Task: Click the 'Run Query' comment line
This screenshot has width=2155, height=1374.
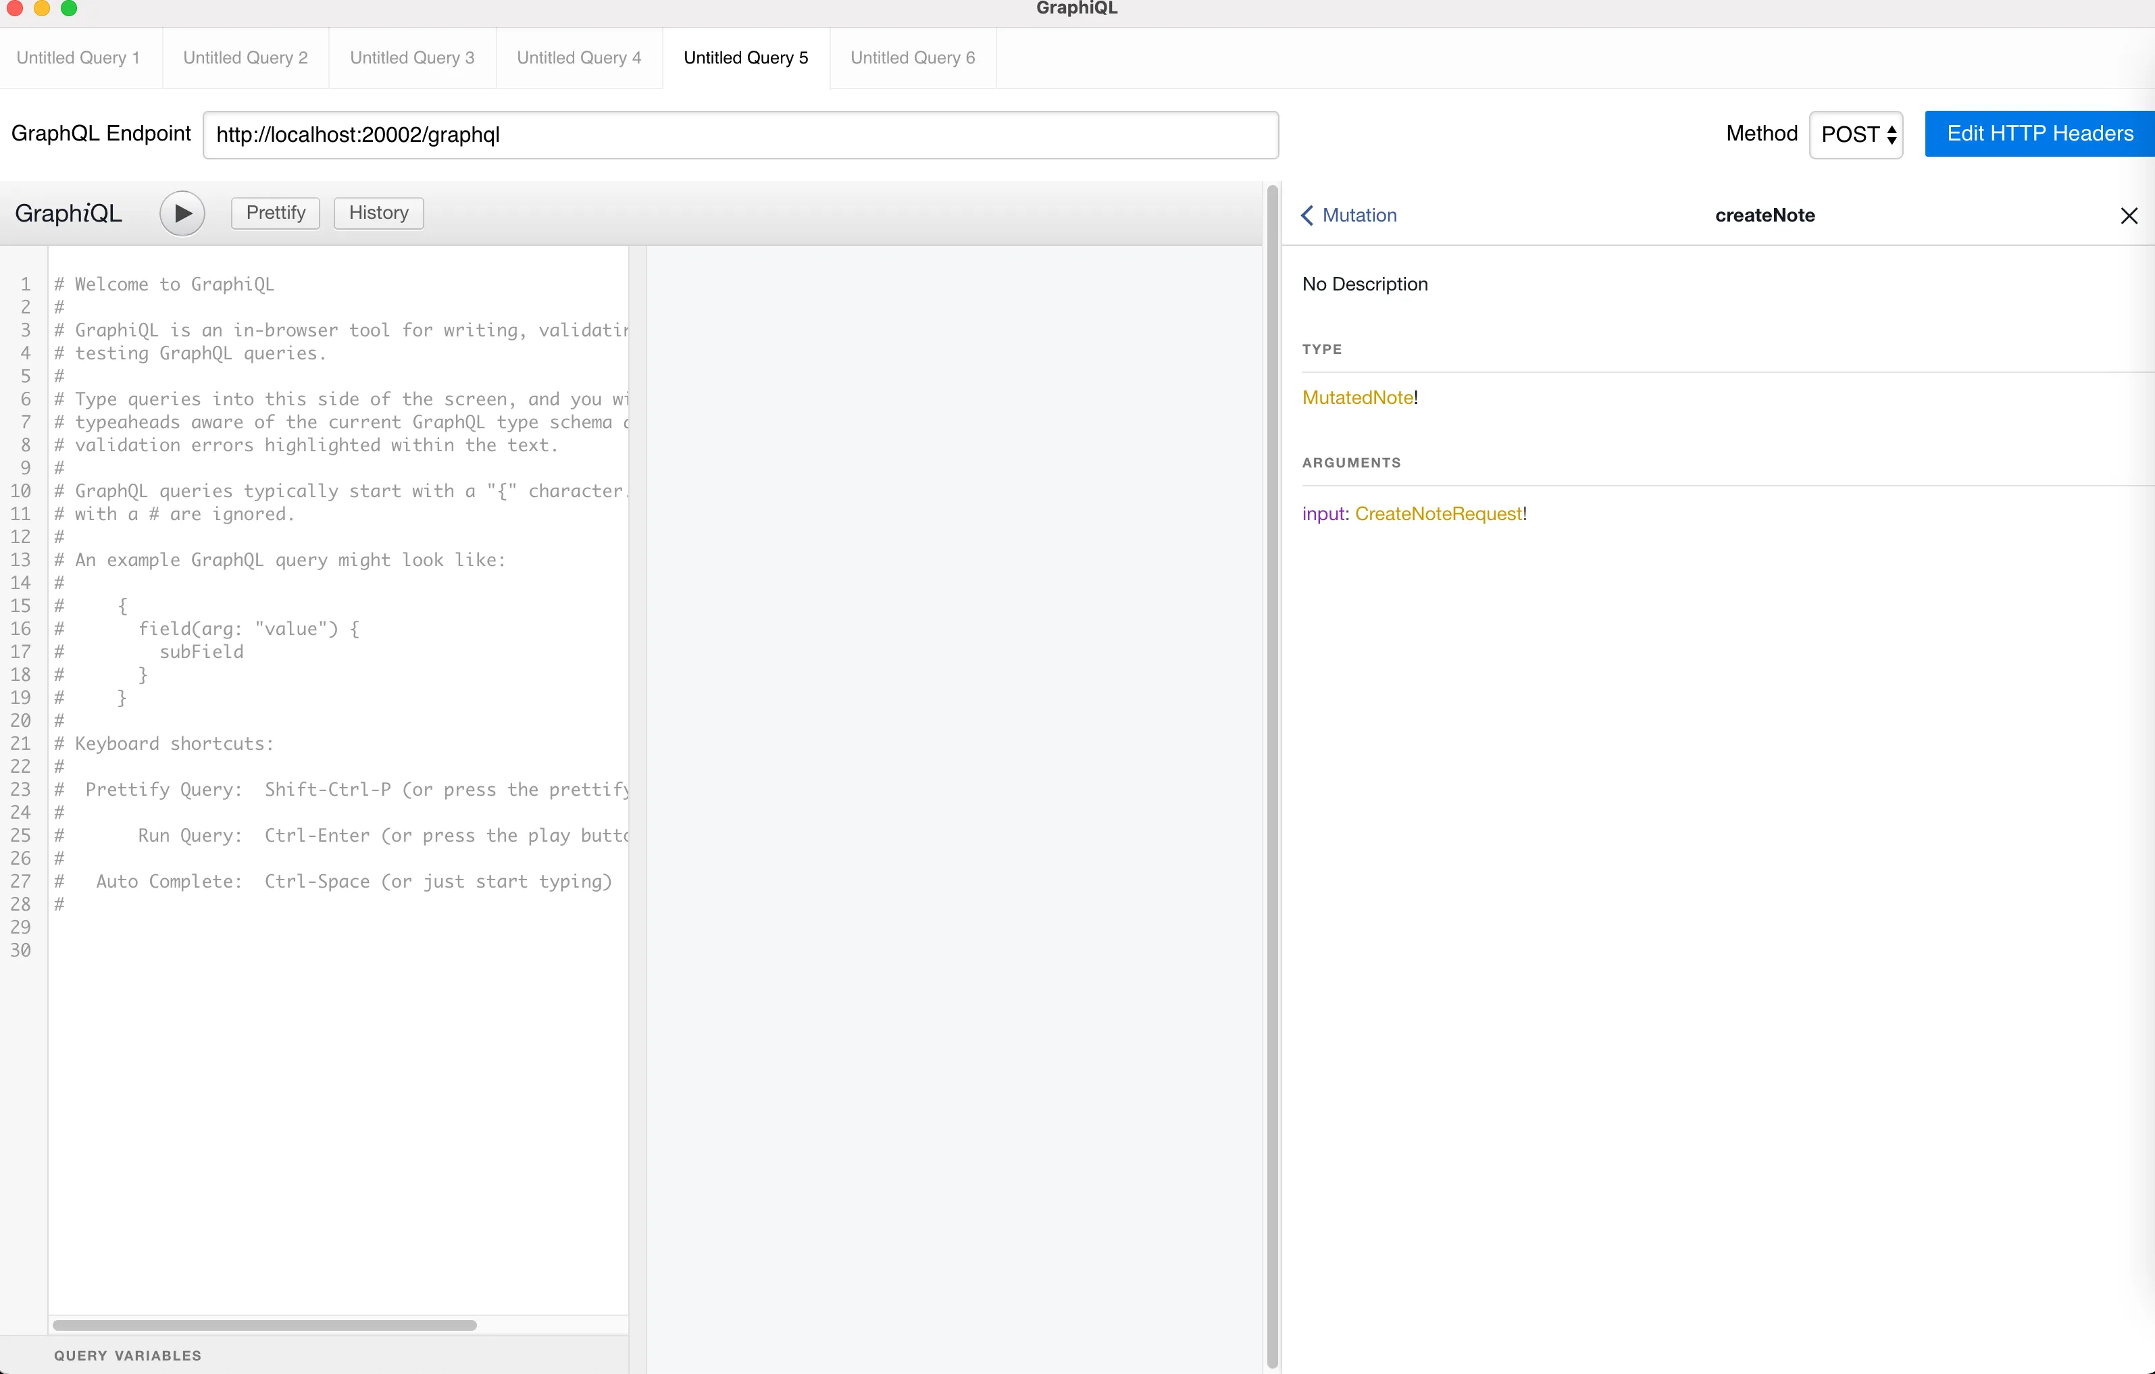Action: [341, 836]
